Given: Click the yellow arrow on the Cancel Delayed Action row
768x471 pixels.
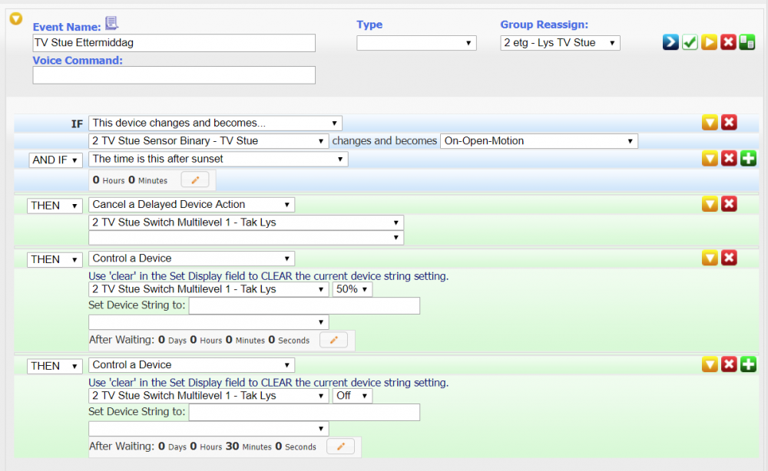Looking at the screenshot, I should coord(710,204).
